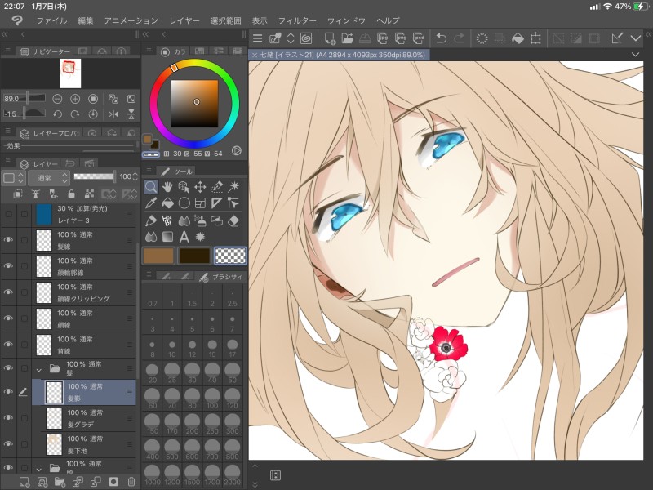Select brush size 100
653x490 pixels.
pos(212,398)
